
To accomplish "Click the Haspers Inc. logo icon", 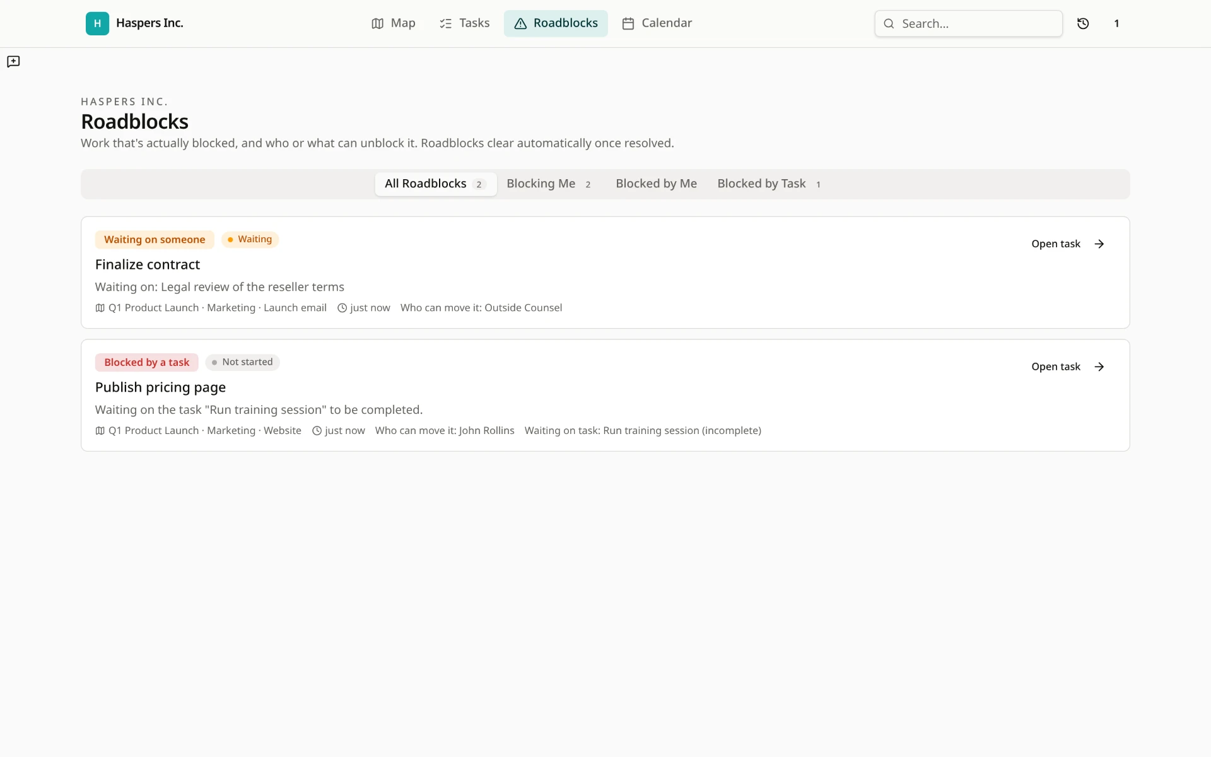I will pyautogui.click(x=97, y=23).
